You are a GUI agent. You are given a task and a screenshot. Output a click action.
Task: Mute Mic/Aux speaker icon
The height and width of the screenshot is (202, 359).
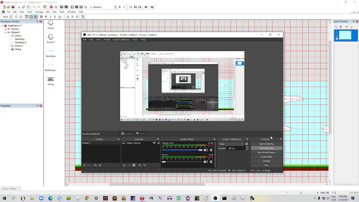pyautogui.click(x=205, y=162)
